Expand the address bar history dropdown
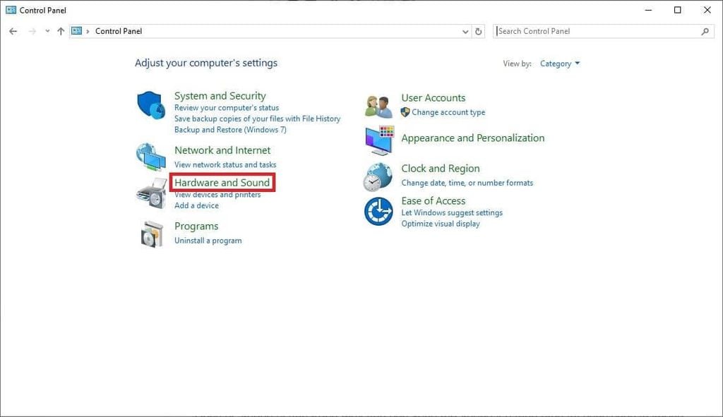723x417 pixels. click(x=465, y=31)
